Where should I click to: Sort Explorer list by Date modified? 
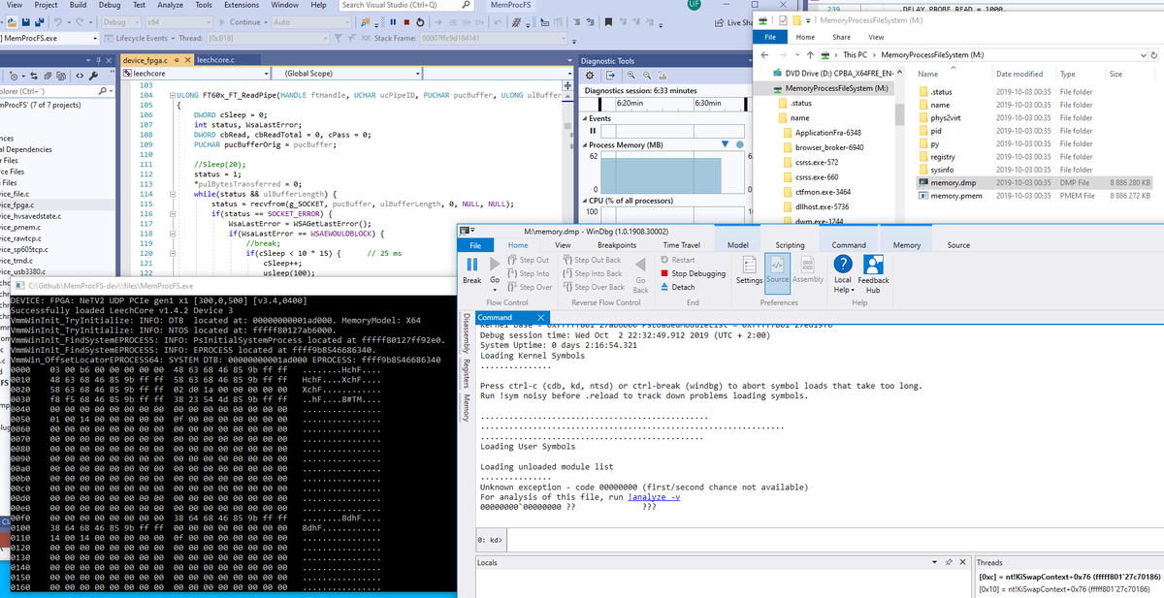tap(1019, 74)
